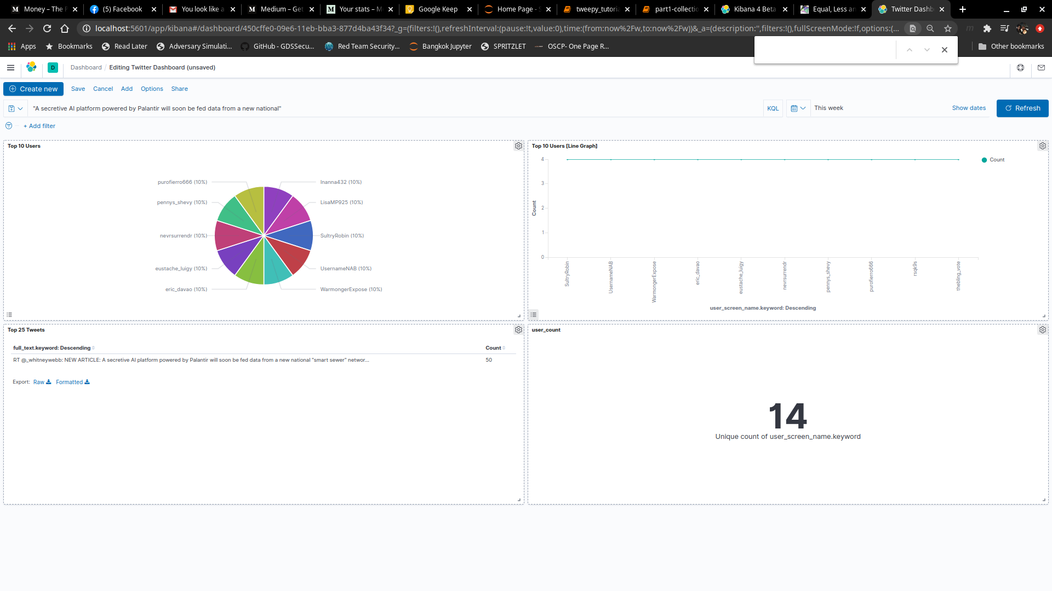Open gear options for user_count panel
This screenshot has height=591, width=1052.
click(1042, 330)
